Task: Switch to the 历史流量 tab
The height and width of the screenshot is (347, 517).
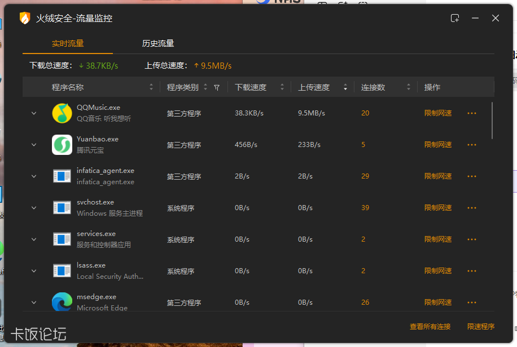Action: 159,43
